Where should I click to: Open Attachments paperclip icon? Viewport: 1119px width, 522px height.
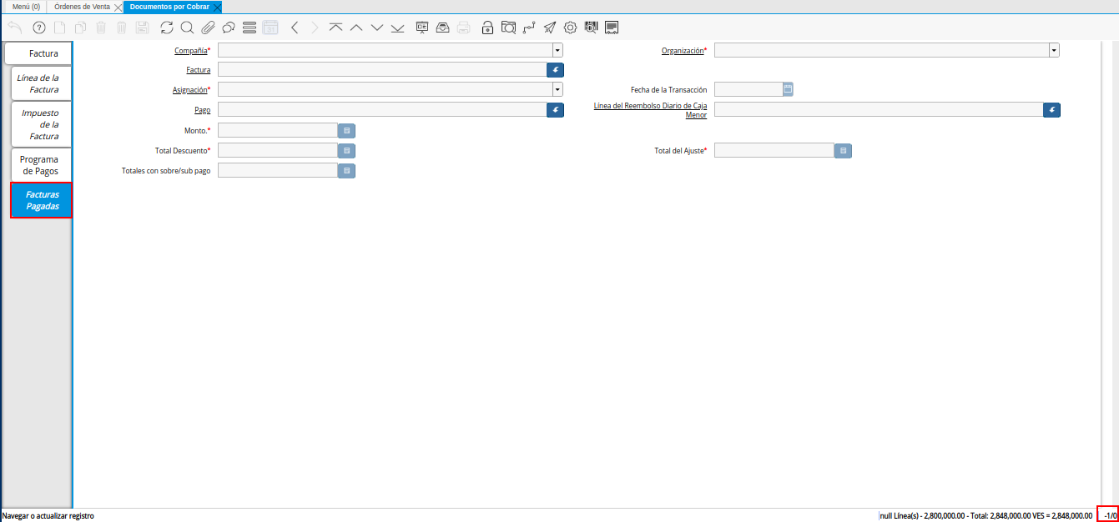pos(208,28)
